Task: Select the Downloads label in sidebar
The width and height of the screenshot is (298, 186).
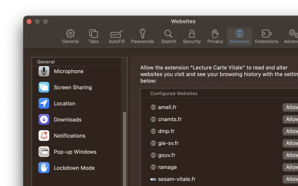Action: [x=68, y=120]
